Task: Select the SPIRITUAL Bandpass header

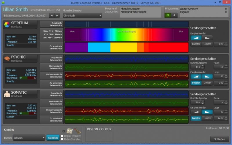Action: [20, 25]
